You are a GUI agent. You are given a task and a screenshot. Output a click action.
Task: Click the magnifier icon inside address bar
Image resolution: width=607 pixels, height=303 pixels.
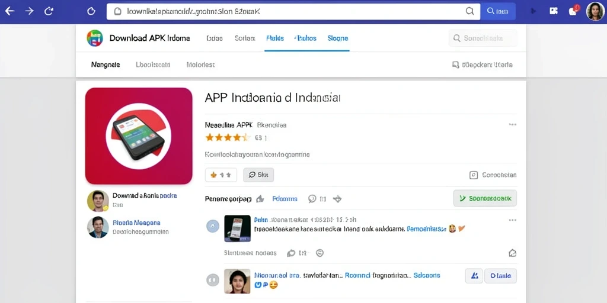(x=469, y=12)
